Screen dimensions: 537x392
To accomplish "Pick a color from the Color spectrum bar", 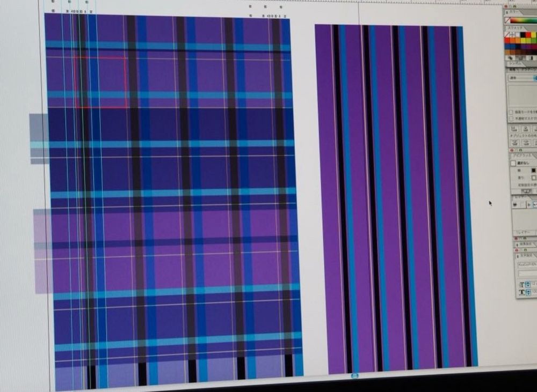I will pyautogui.click(x=524, y=20).
